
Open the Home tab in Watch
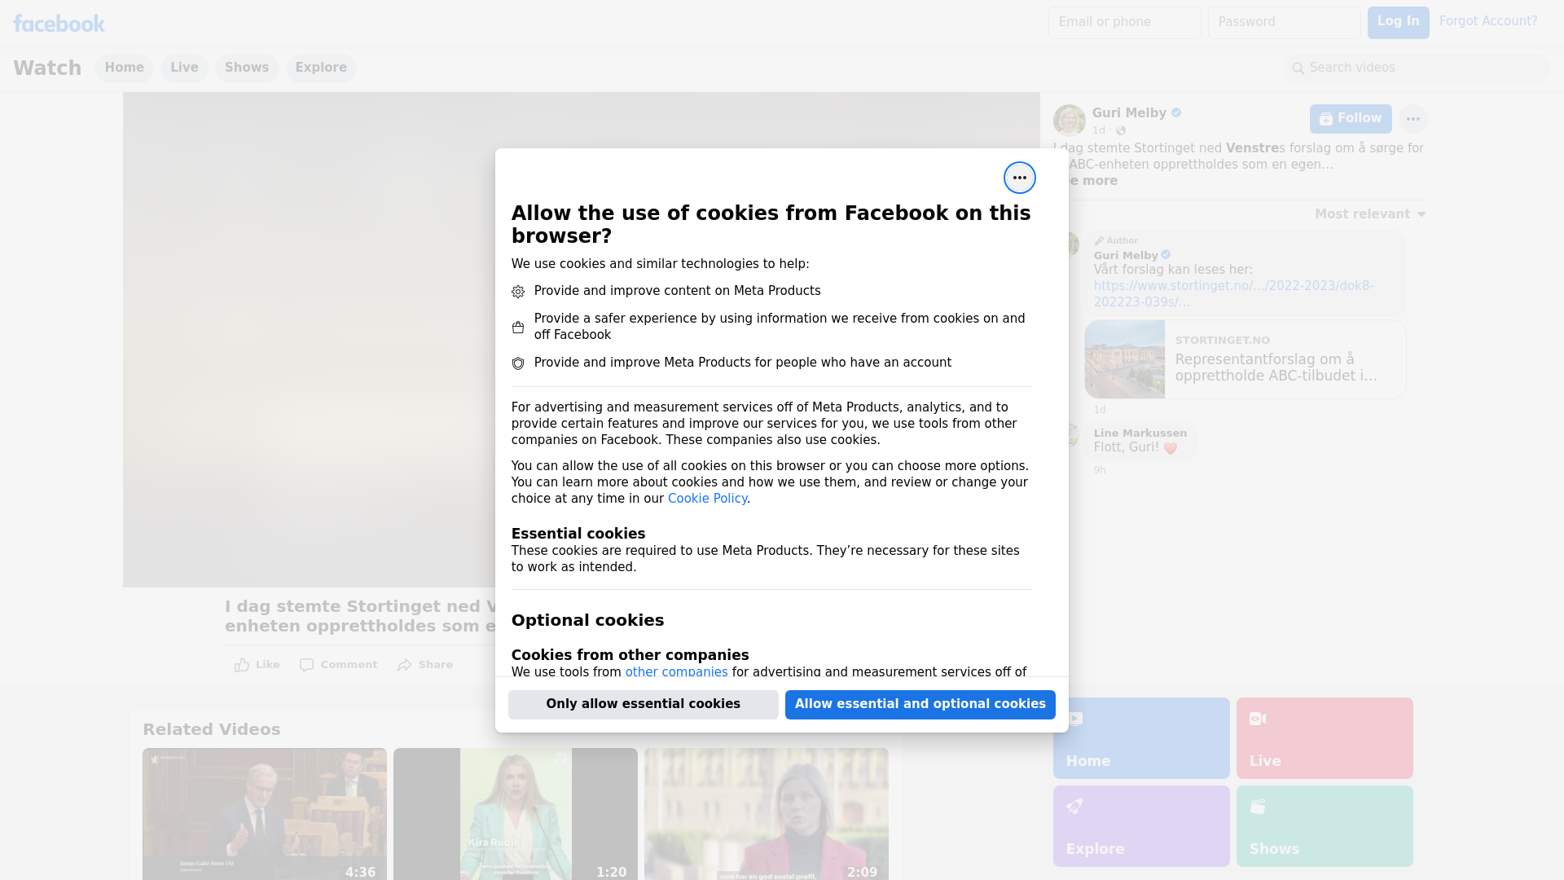[x=125, y=68]
